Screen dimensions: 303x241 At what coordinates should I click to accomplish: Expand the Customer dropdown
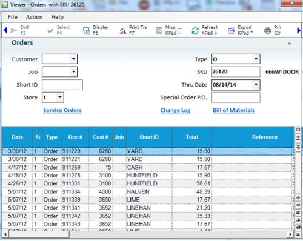point(73,59)
